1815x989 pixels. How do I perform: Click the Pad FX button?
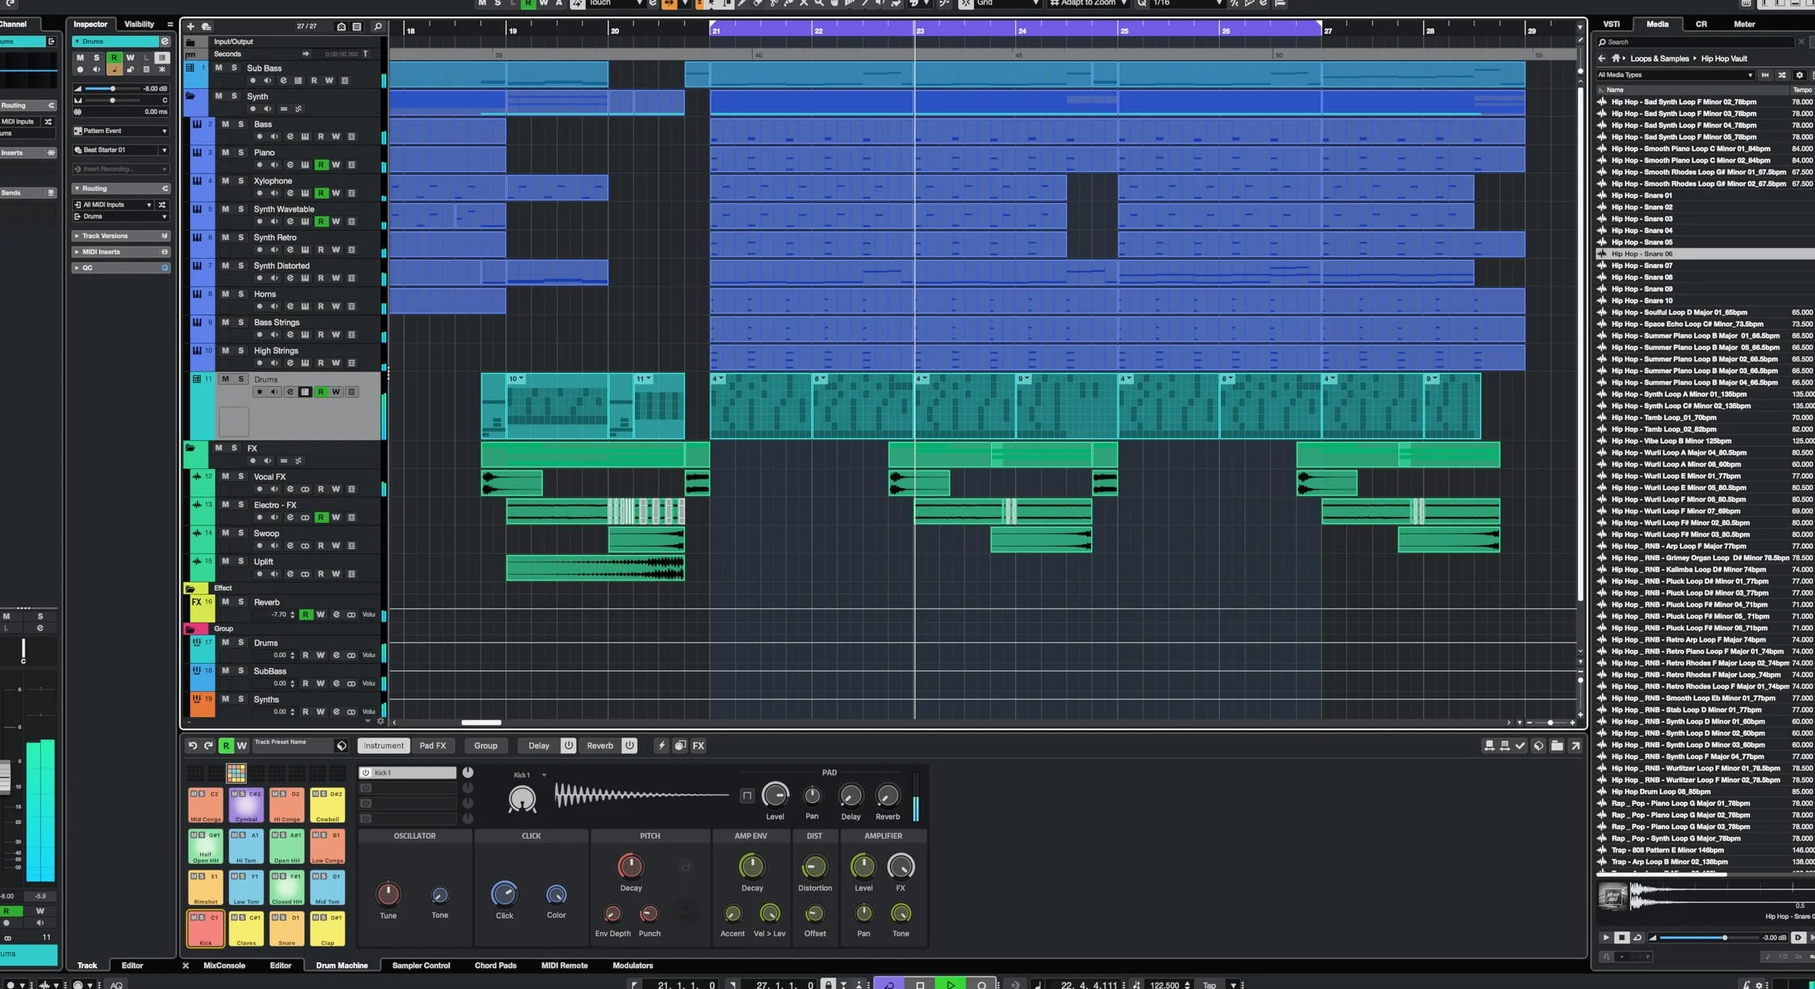[432, 745]
